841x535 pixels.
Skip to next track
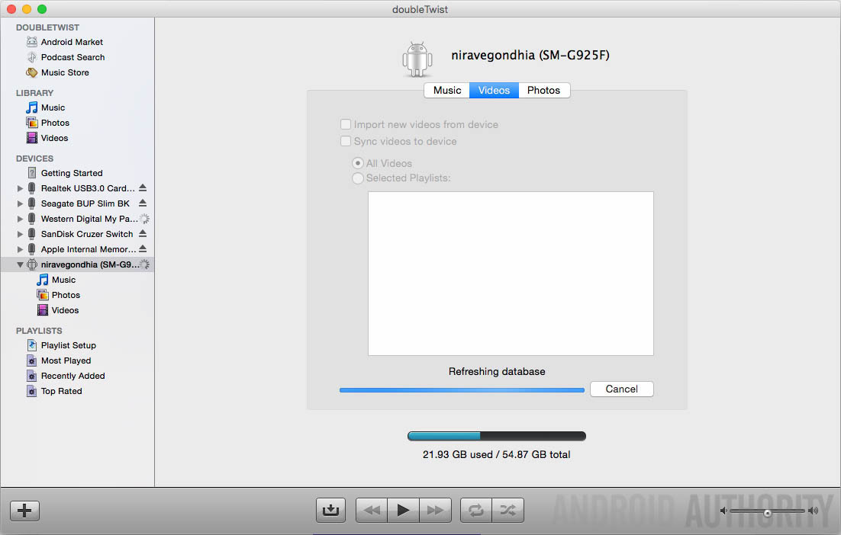435,511
